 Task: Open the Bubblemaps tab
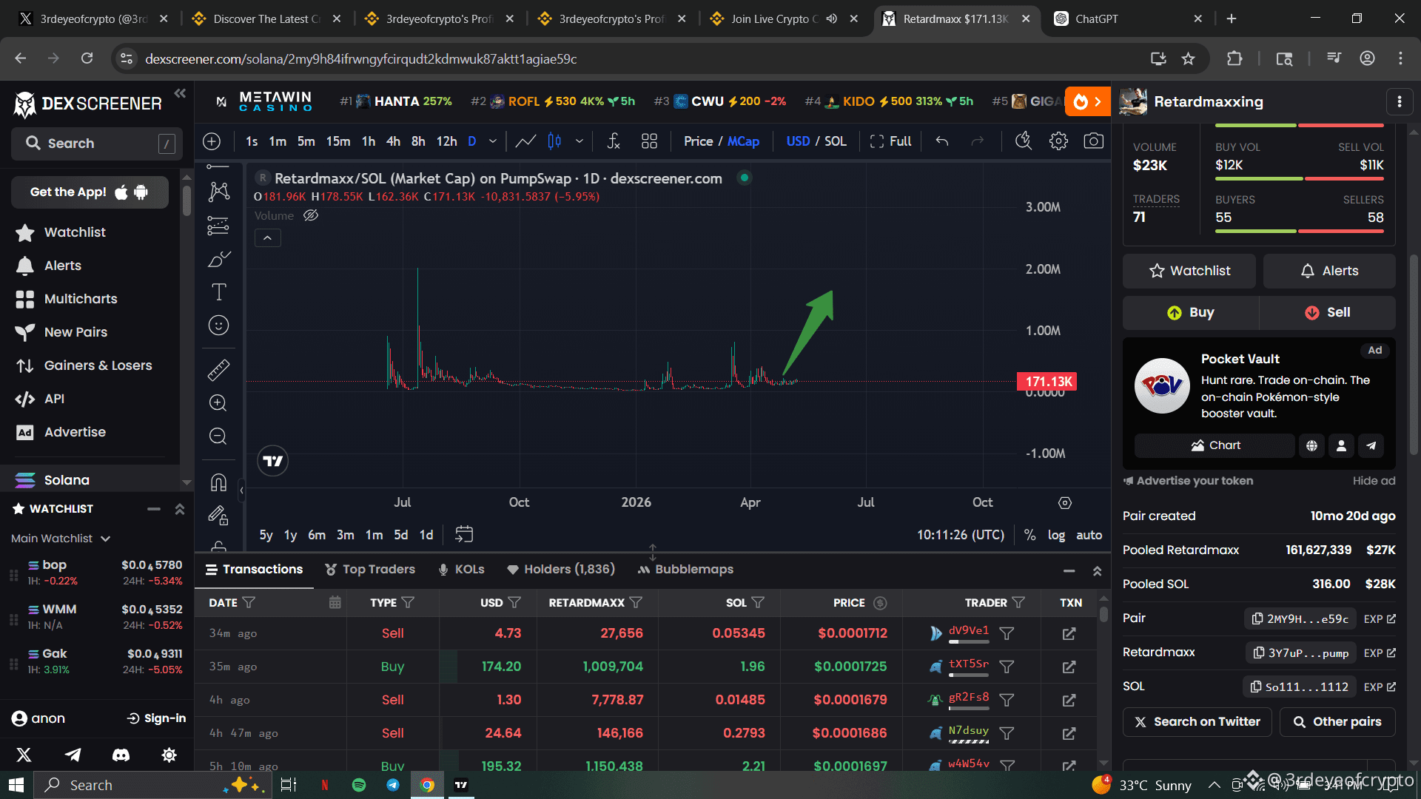685,569
